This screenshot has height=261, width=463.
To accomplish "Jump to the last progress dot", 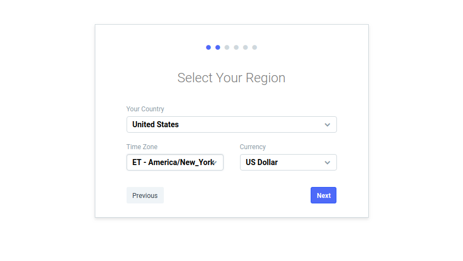I will coord(255,47).
